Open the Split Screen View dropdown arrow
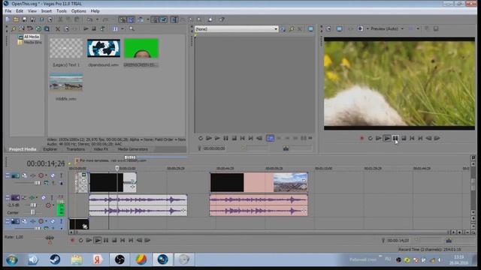481x270 pixels. point(368,28)
